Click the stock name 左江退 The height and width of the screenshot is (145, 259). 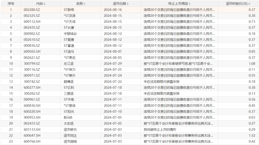(68, 64)
